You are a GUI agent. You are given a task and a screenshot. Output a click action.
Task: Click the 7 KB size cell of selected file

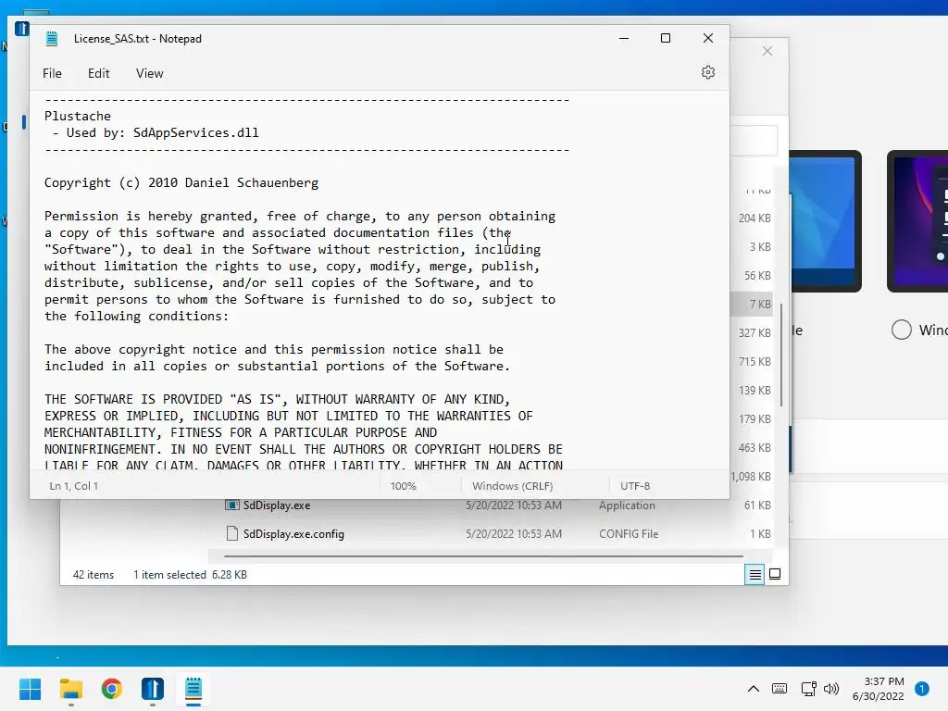[x=760, y=304]
